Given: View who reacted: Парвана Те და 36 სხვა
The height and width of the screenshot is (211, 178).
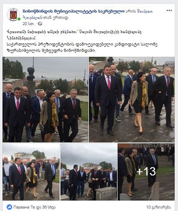Looking at the screenshot, I should click(34, 207).
